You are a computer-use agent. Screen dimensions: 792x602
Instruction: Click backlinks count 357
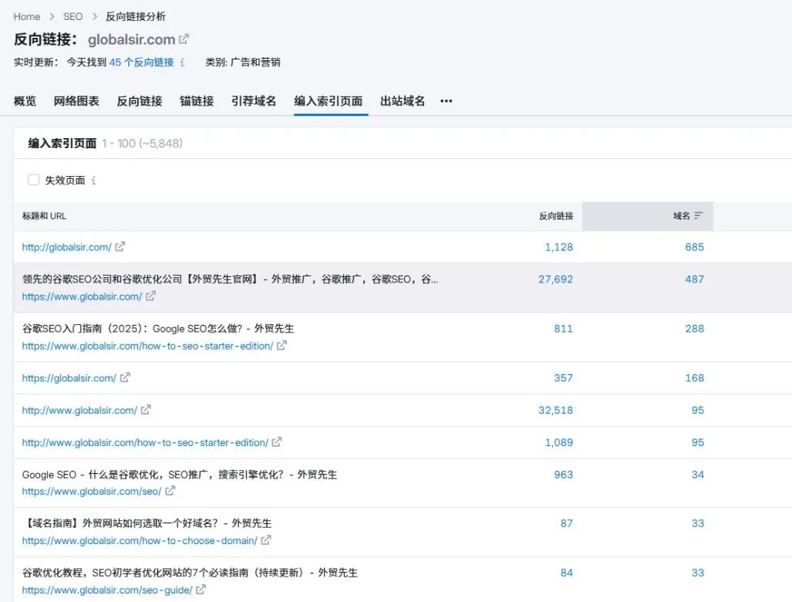click(563, 378)
